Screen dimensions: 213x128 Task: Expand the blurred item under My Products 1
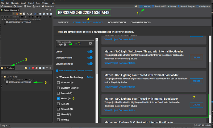[5, 80]
